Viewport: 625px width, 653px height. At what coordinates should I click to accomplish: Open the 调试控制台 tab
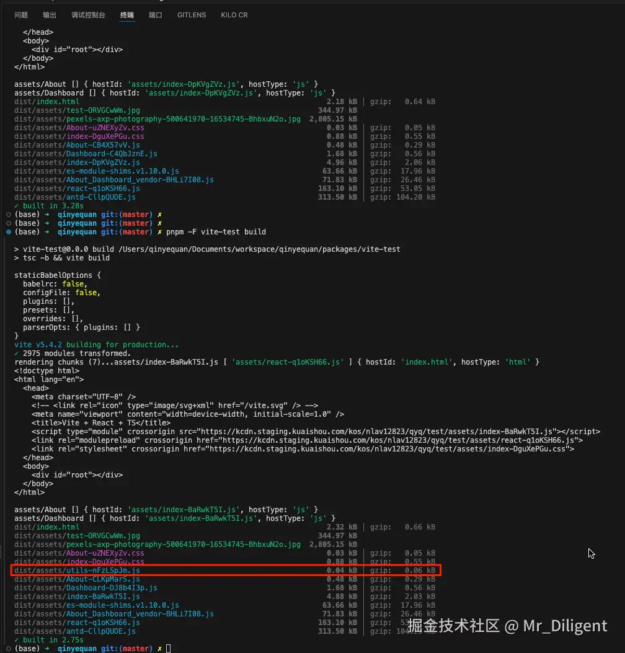(x=88, y=15)
